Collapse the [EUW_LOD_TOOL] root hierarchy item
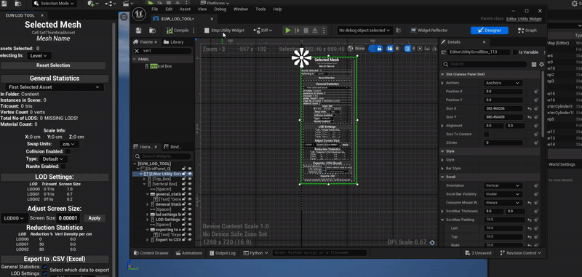Viewport: 582px width, 277px height. pyautogui.click(x=135, y=164)
